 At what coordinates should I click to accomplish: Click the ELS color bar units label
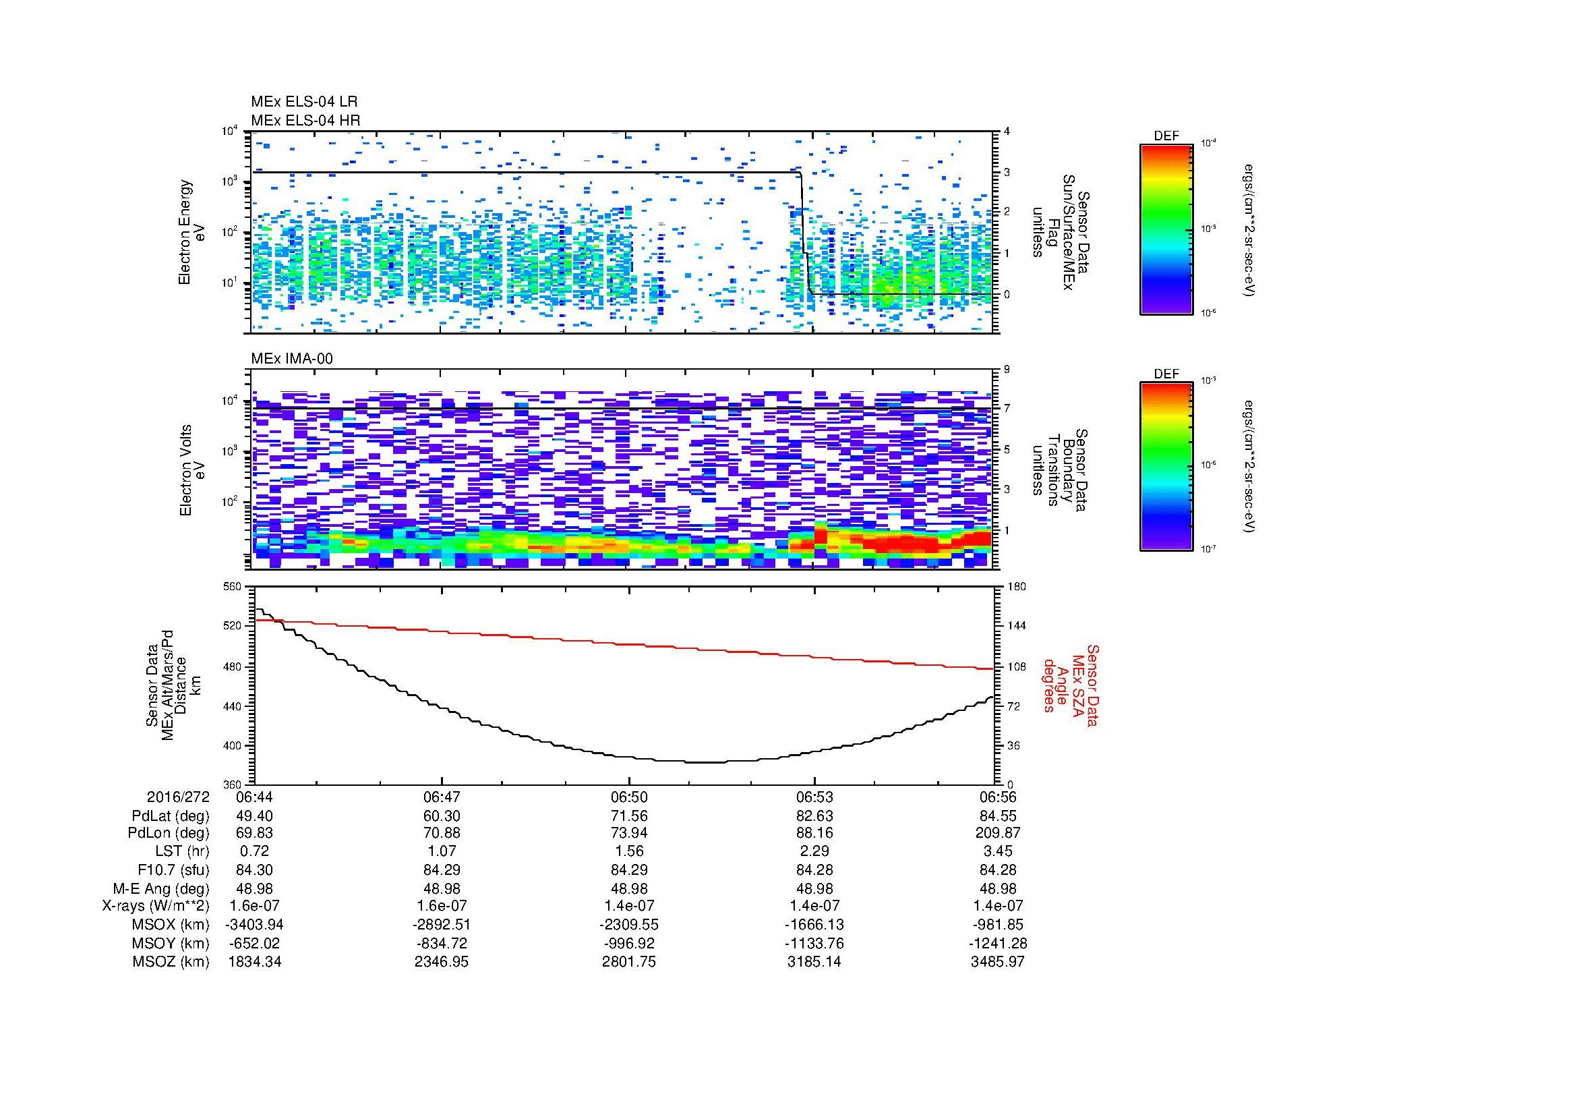(1251, 230)
